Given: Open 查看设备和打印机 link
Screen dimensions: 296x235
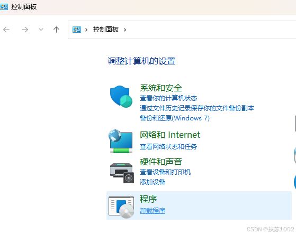Looking at the screenshot, I should 165,172.
